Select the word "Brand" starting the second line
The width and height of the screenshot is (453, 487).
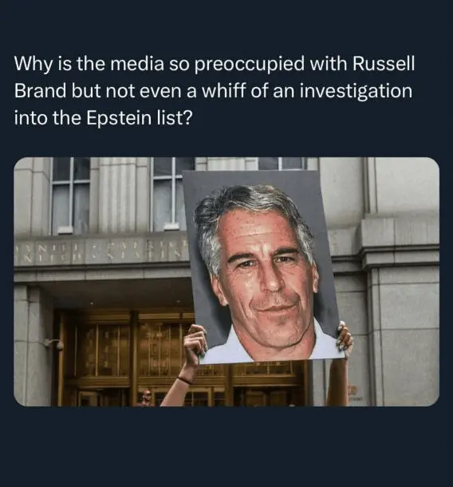click(41, 91)
